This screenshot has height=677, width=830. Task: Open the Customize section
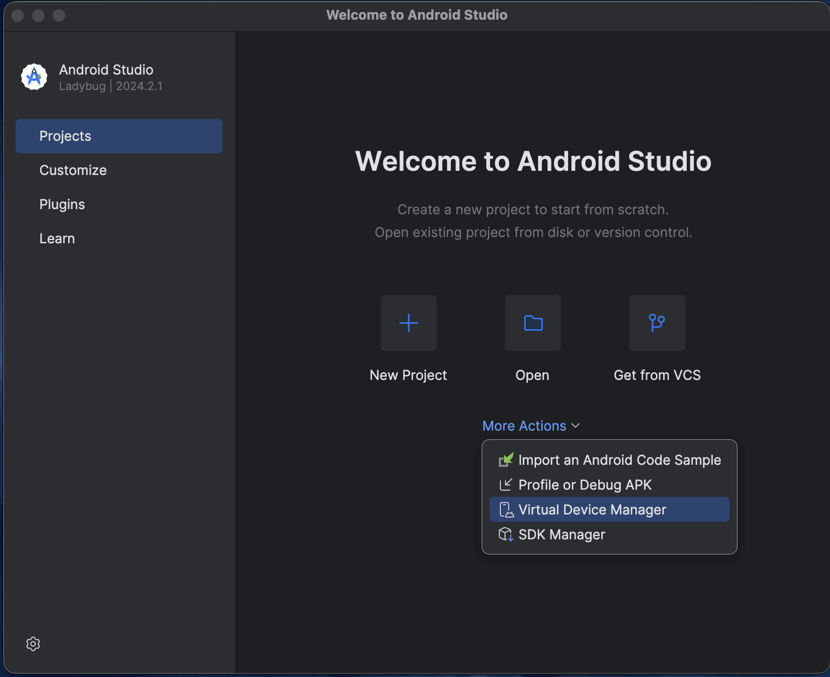(73, 170)
